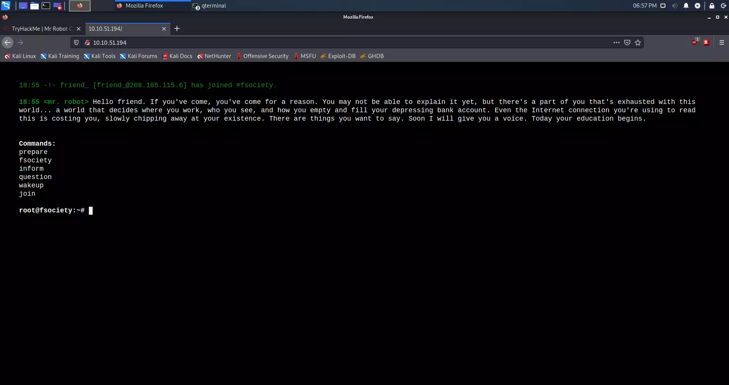Click the 'prepare' command text
The height and width of the screenshot is (385, 729).
click(x=33, y=152)
